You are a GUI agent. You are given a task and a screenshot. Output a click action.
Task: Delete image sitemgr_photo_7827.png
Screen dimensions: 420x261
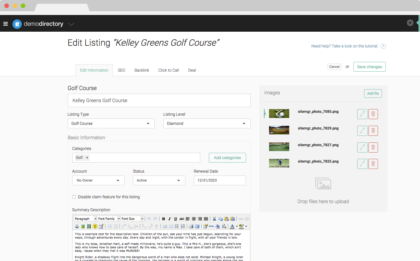pyautogui.click(x=373, y=147)
